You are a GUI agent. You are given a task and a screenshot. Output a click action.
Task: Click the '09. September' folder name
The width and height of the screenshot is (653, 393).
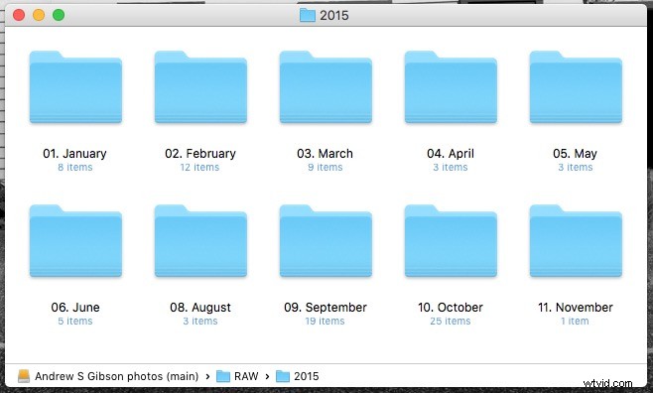click(x=326, y=308)
